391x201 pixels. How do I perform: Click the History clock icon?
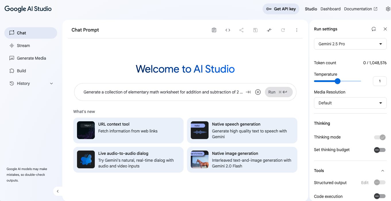12,83
